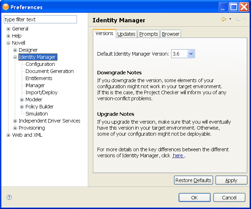The height and width of the screenshot is (209, 251).
Task: Confirm the dialog with OK
Action: point(195,198)
